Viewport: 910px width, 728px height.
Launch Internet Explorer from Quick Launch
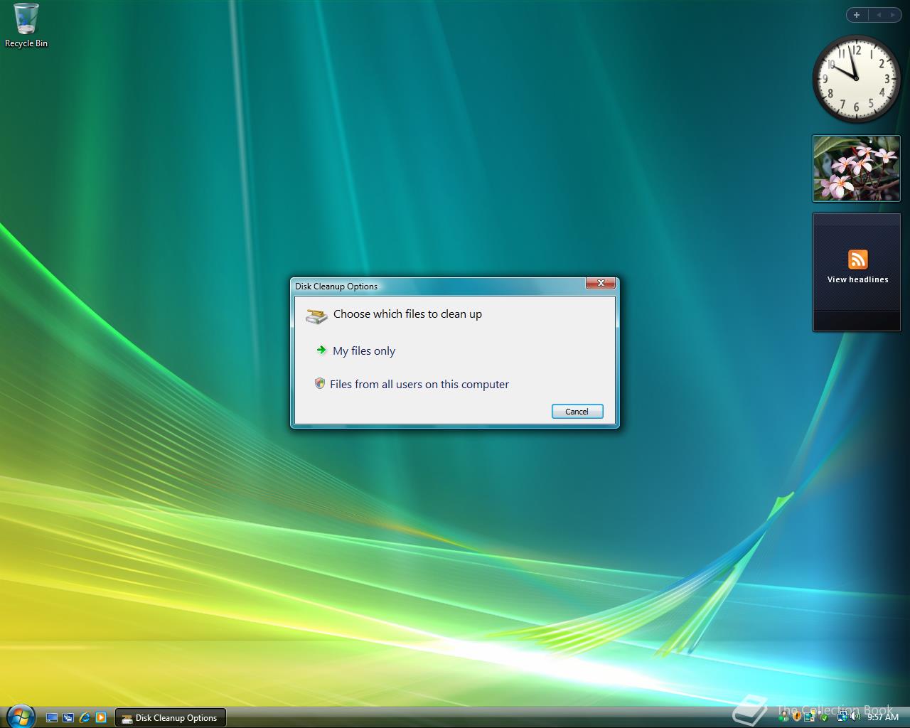point(85,718)
